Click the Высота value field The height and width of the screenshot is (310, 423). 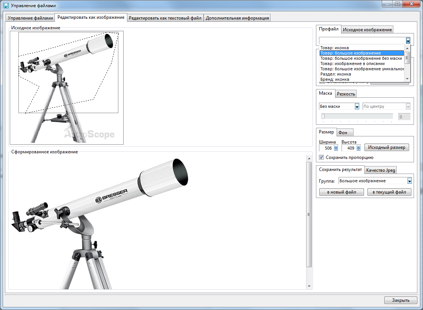tap(349, 148)
